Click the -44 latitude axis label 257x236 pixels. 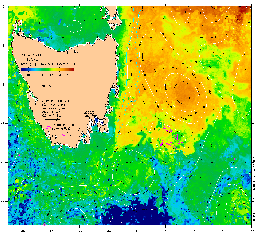2,163
